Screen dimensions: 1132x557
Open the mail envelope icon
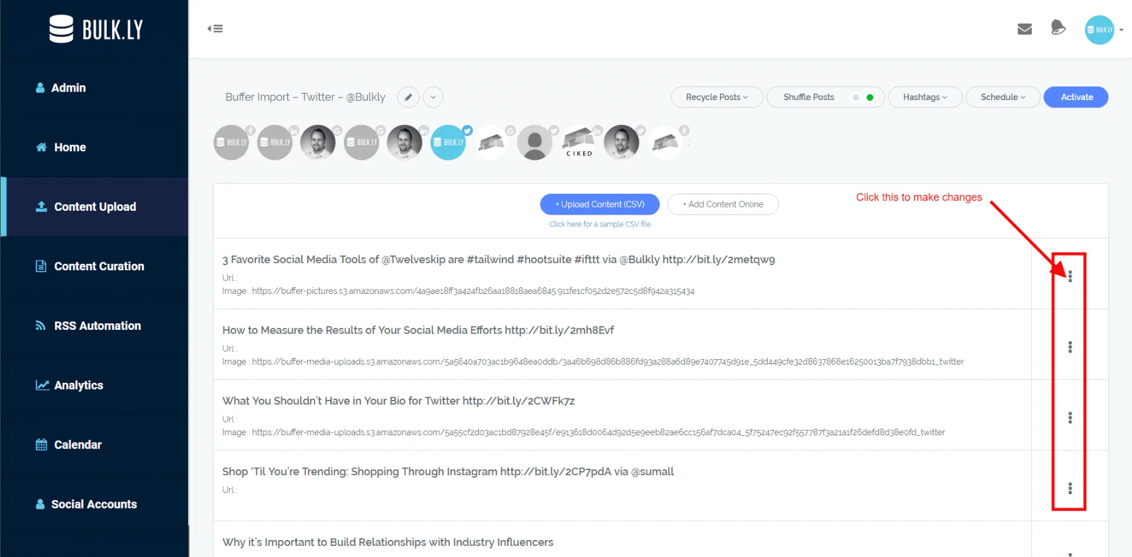[x=1025, y=29]
